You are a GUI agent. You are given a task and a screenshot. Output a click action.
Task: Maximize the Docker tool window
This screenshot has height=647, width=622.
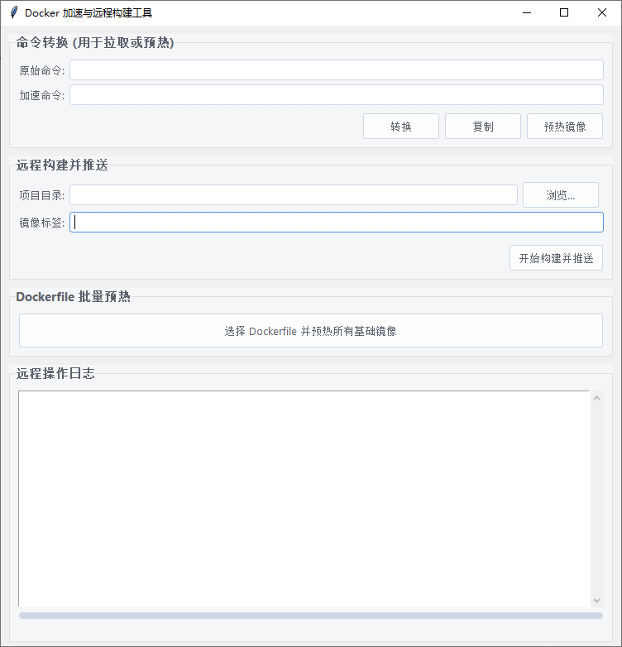[x=564, y=12]
